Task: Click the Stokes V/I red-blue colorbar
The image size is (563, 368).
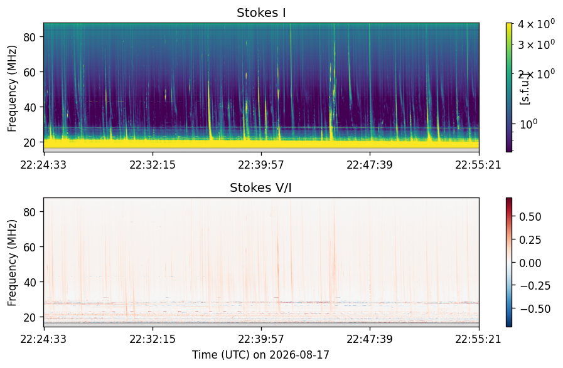Action: tap(509, 262)
